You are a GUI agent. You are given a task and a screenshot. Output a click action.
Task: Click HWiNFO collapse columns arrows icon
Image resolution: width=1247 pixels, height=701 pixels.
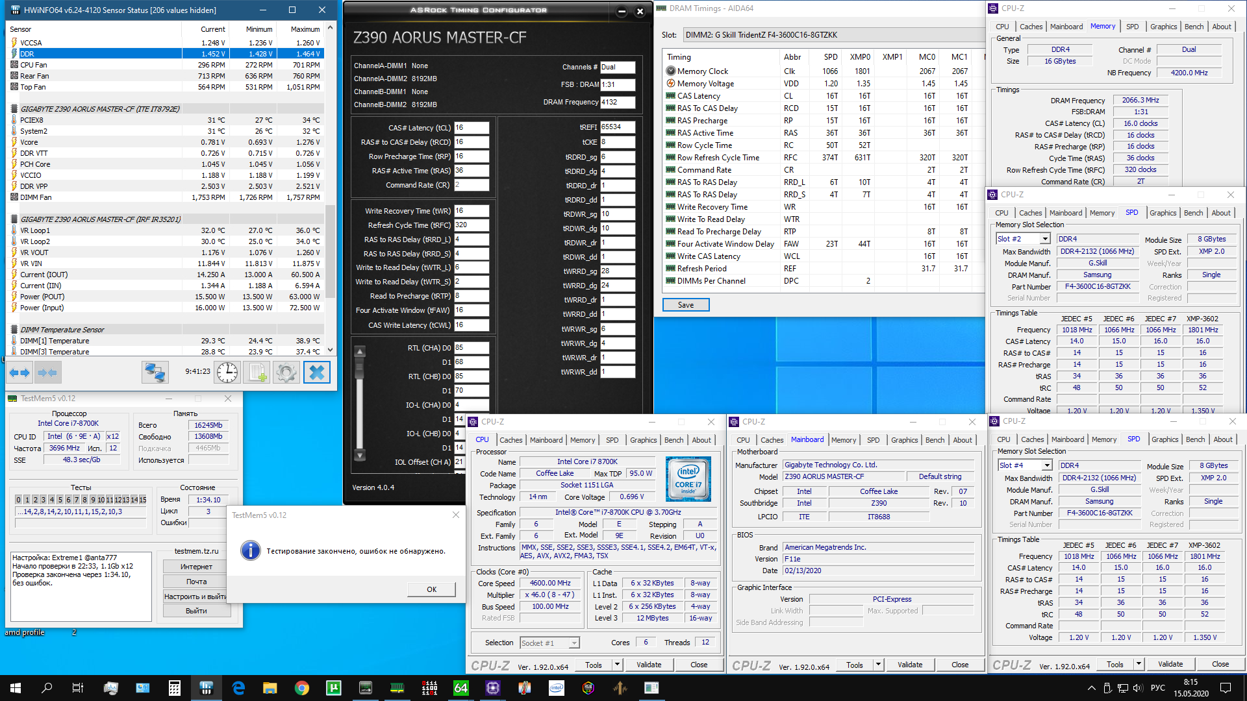pyautogui.click(x=48, y=373)
